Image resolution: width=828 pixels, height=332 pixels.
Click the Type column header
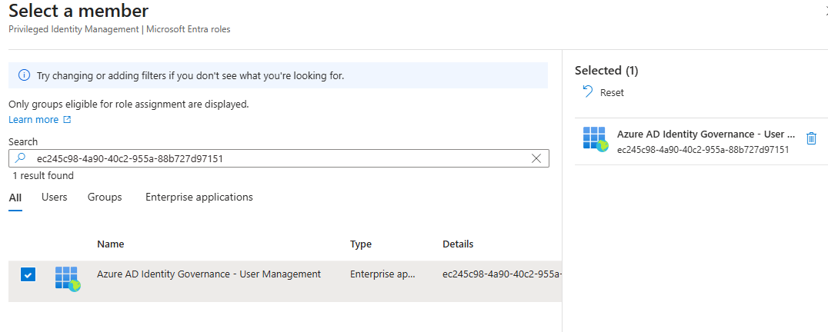(361, 244)
